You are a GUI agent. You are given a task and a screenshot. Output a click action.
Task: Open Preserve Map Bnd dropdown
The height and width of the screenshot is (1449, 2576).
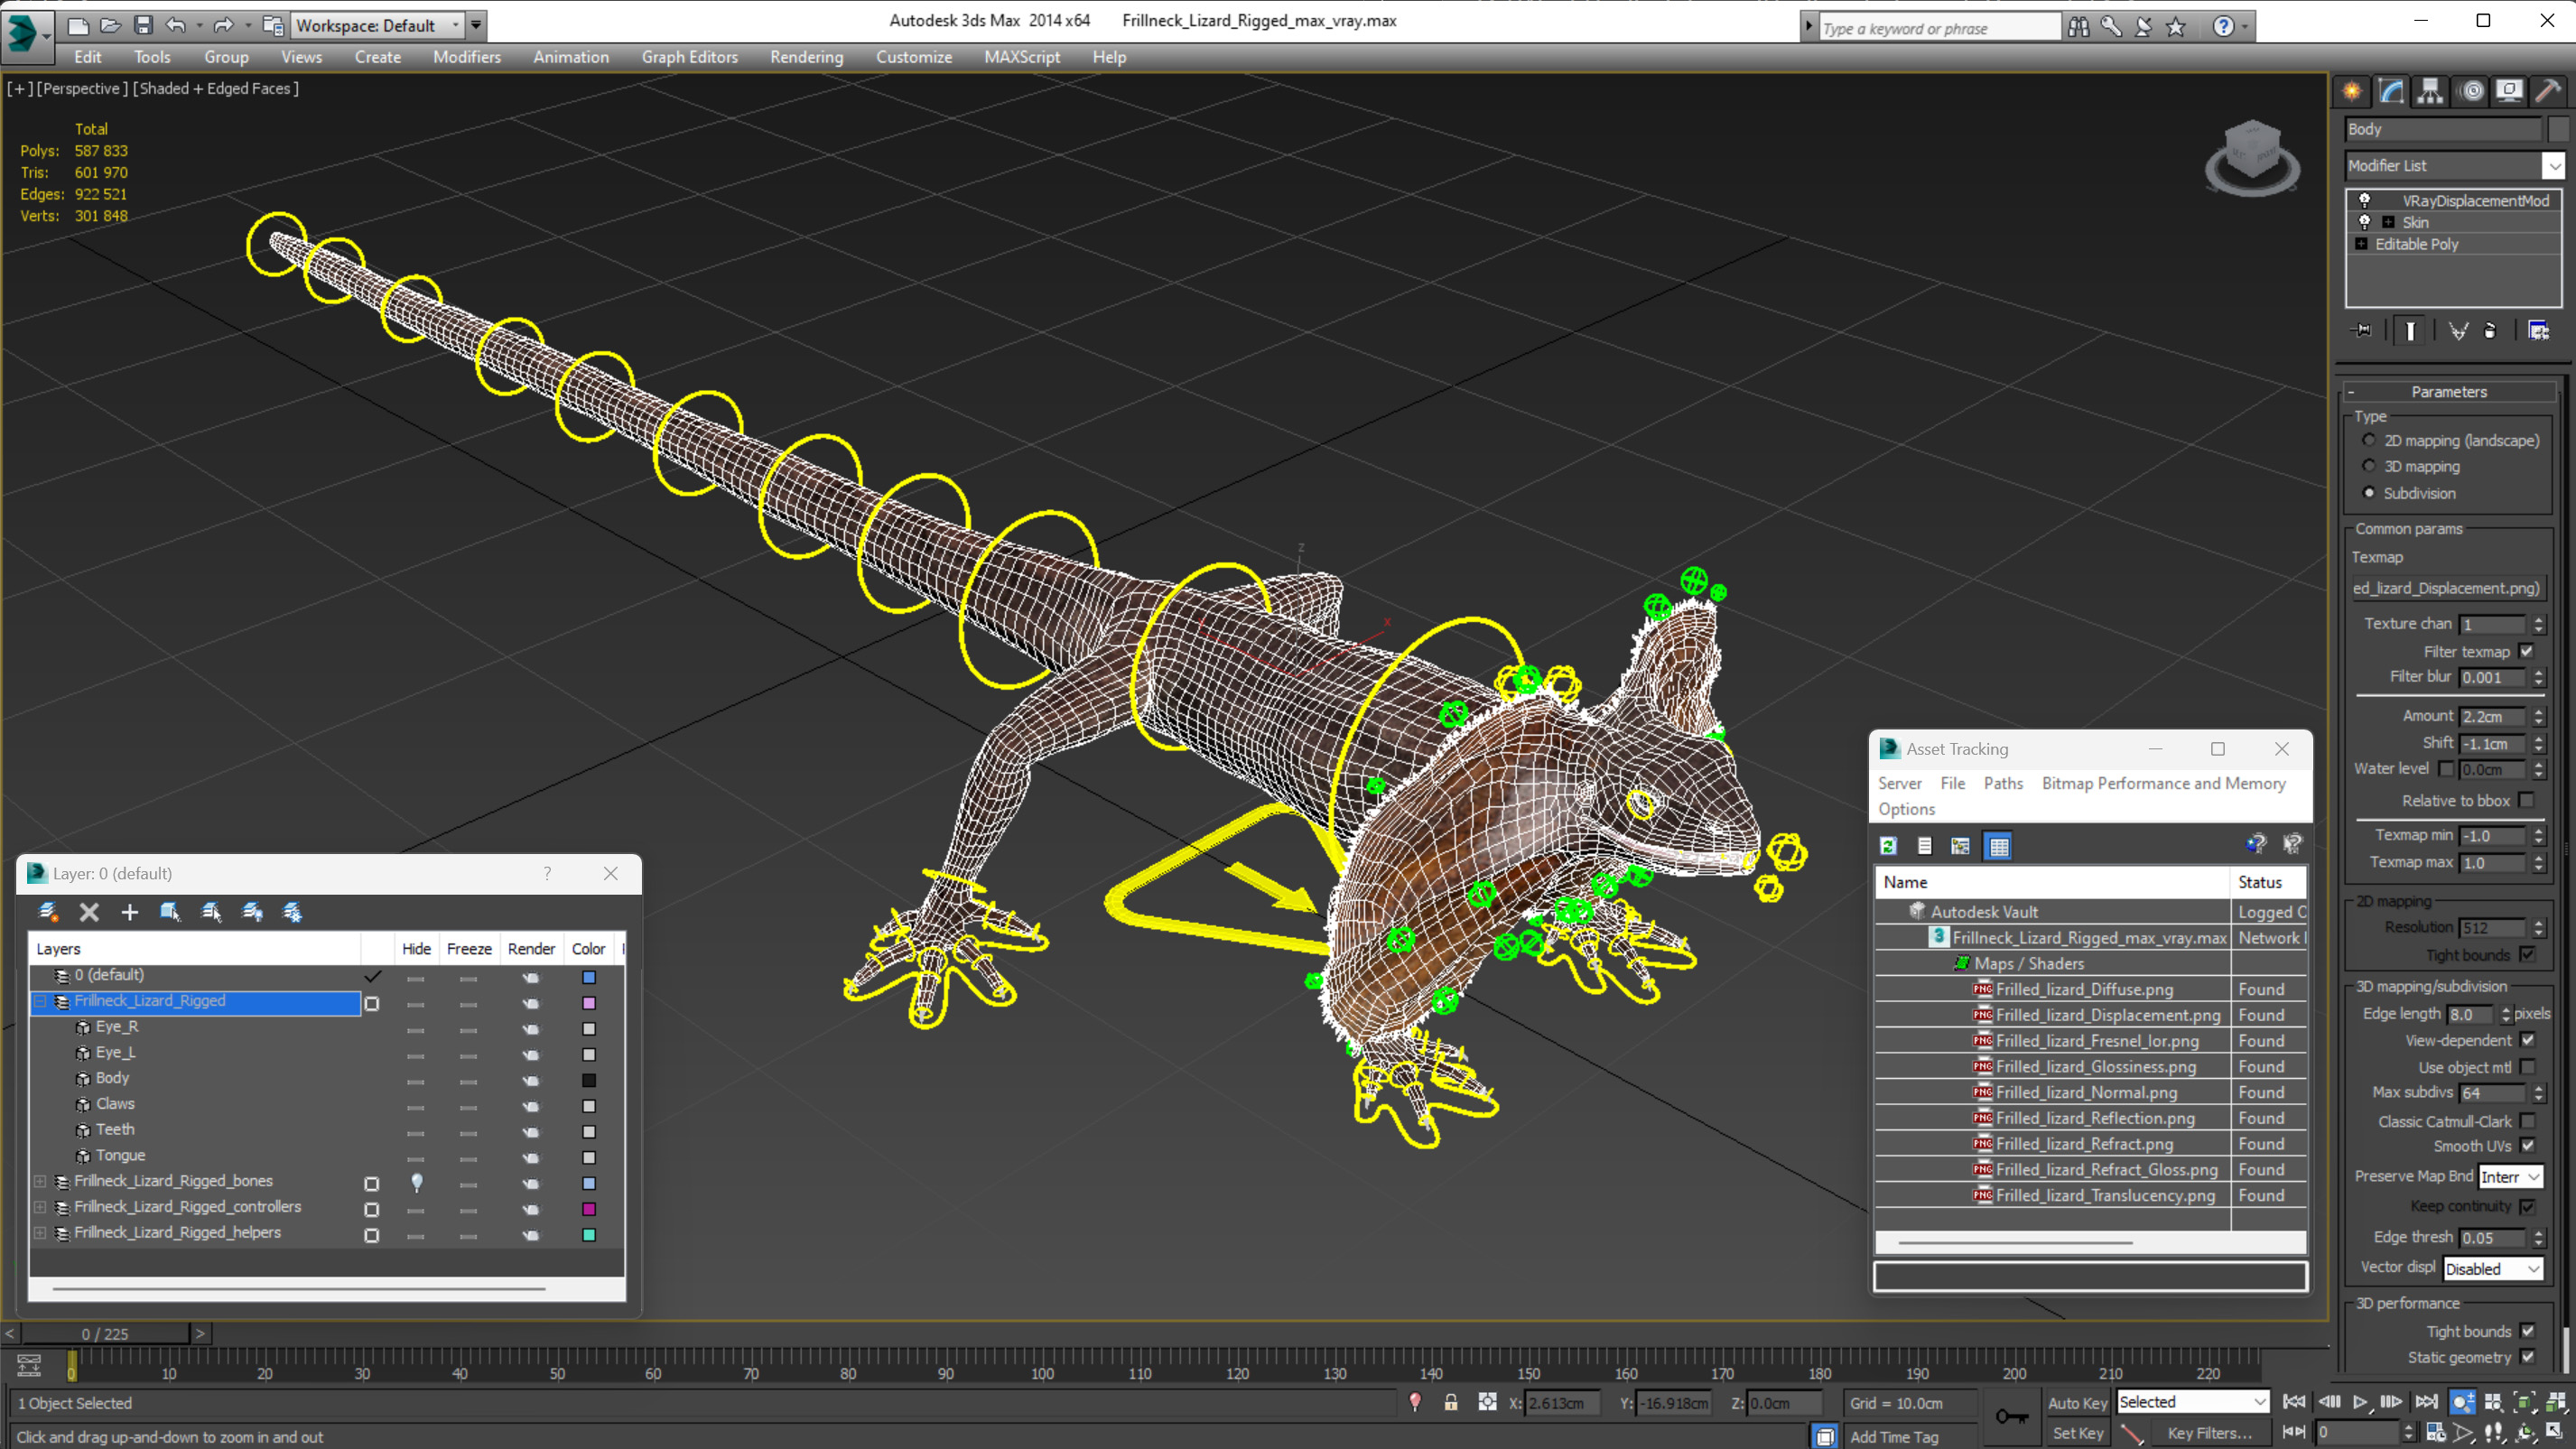point(2510,1177)
